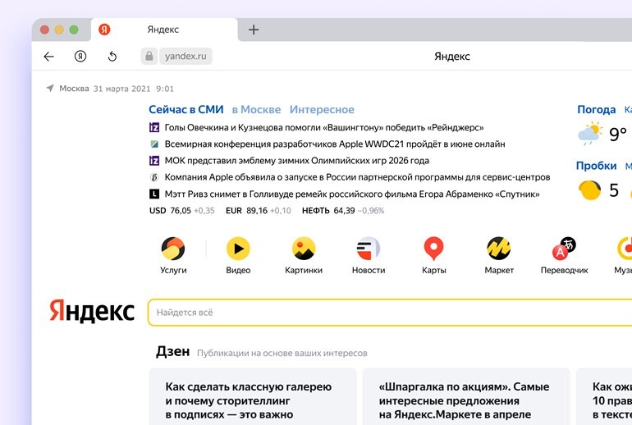Image resolution: width=632 pixels, height=425 pixels.
Task: Open the Погода weather link
Action: click(596, 109)
